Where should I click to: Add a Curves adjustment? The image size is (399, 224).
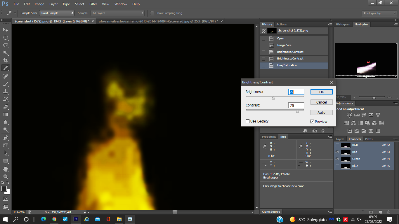(x=364, y=115)
